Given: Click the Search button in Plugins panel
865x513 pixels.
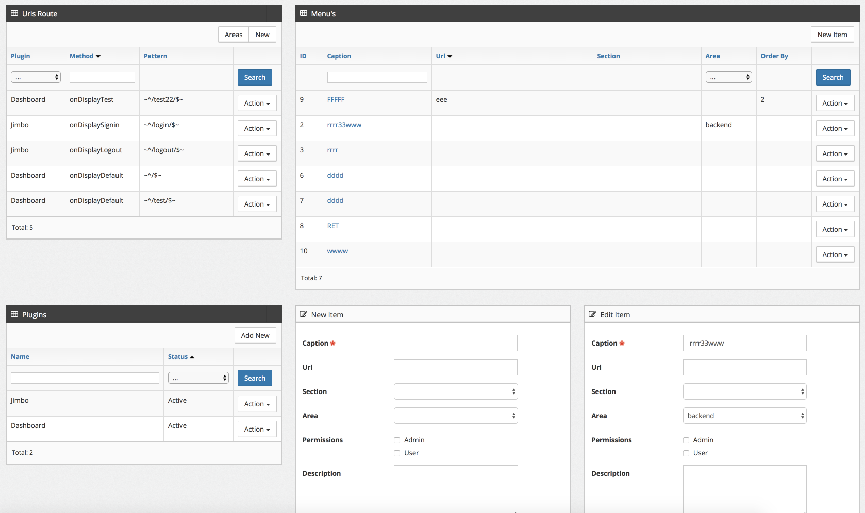Looking at the screenshot, I should point(255,378).
